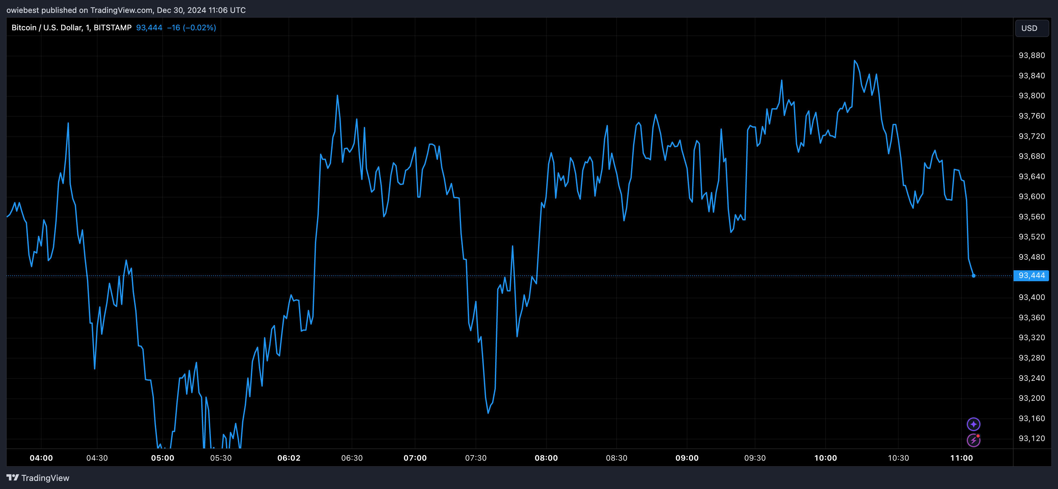
Task: Click the 05:30 time axis label
Action: pos(221,458)
